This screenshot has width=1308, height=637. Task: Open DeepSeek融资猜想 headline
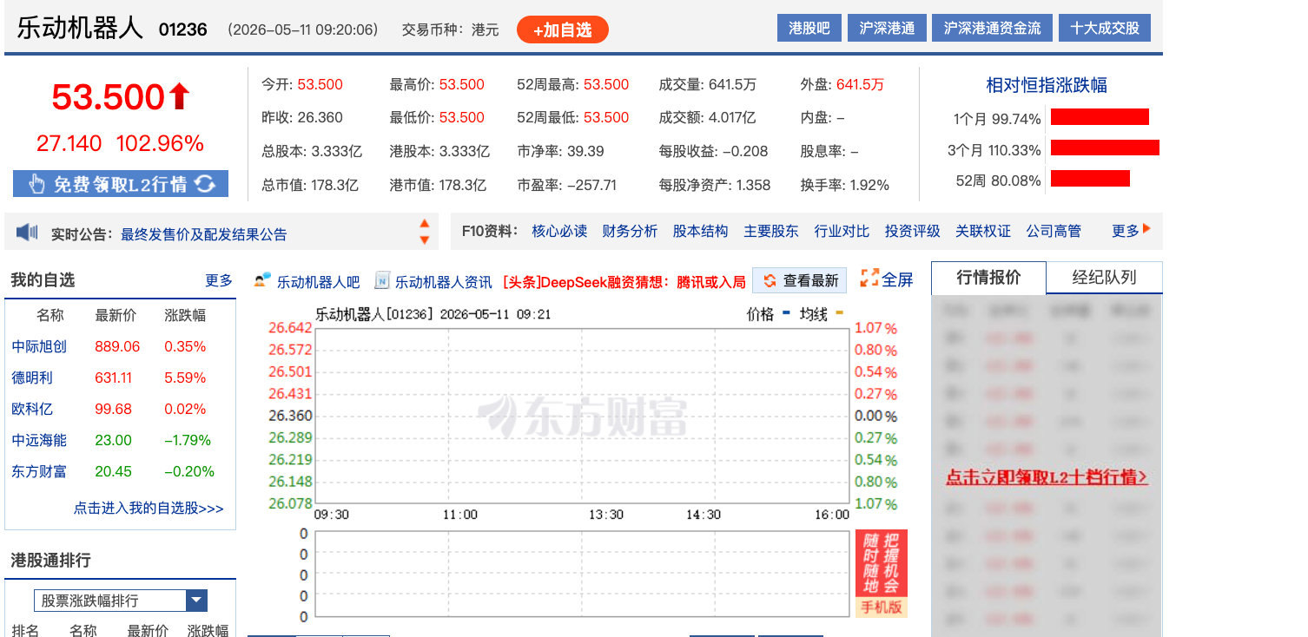pos(624,281)
